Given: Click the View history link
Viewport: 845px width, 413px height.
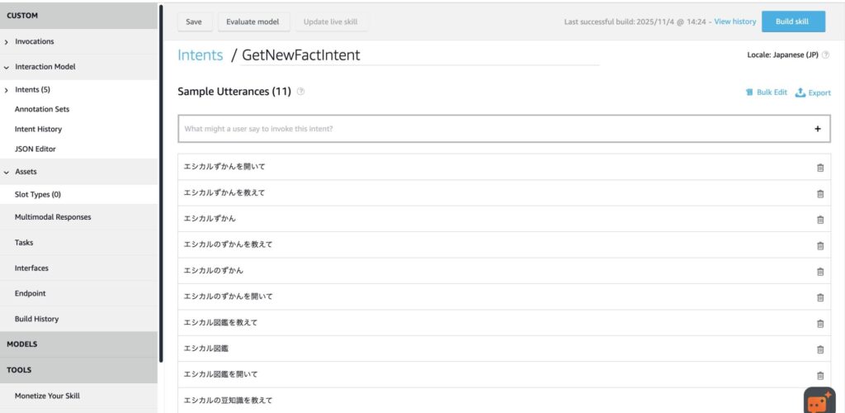Looking at the screenshot, I should 734,21.
